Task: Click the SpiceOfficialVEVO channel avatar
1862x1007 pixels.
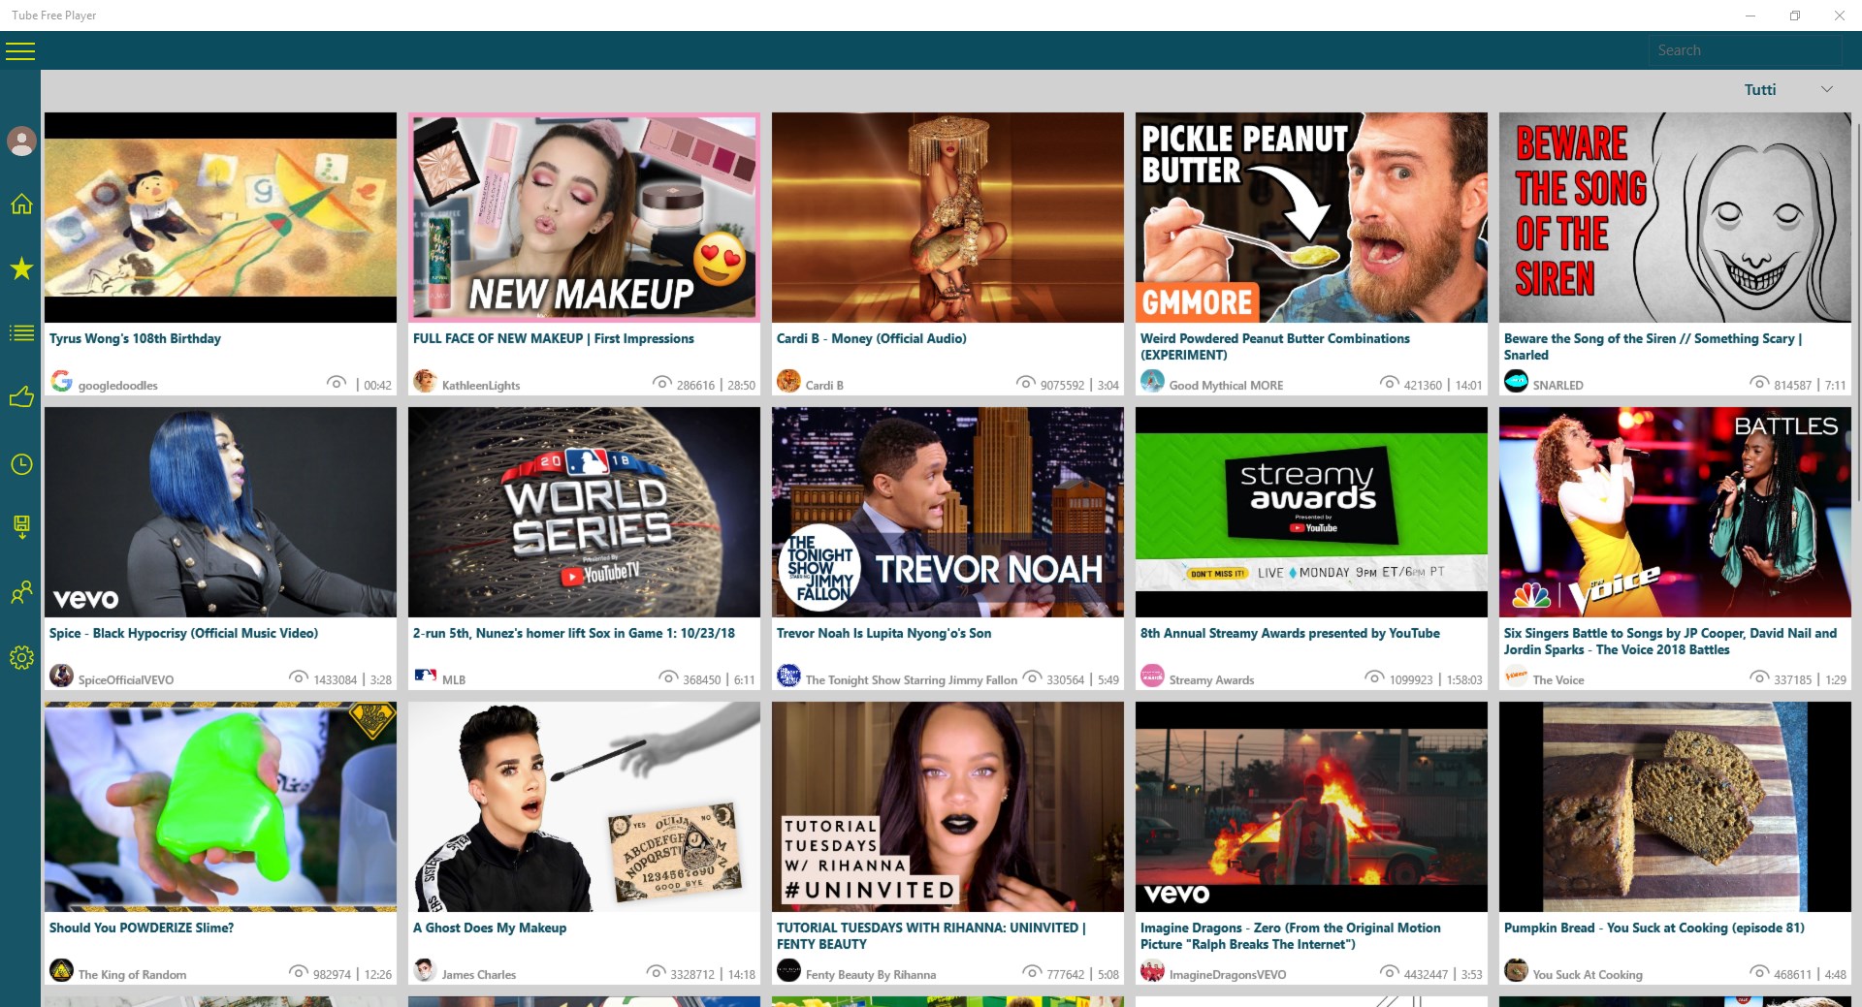Action: [61, 676]
